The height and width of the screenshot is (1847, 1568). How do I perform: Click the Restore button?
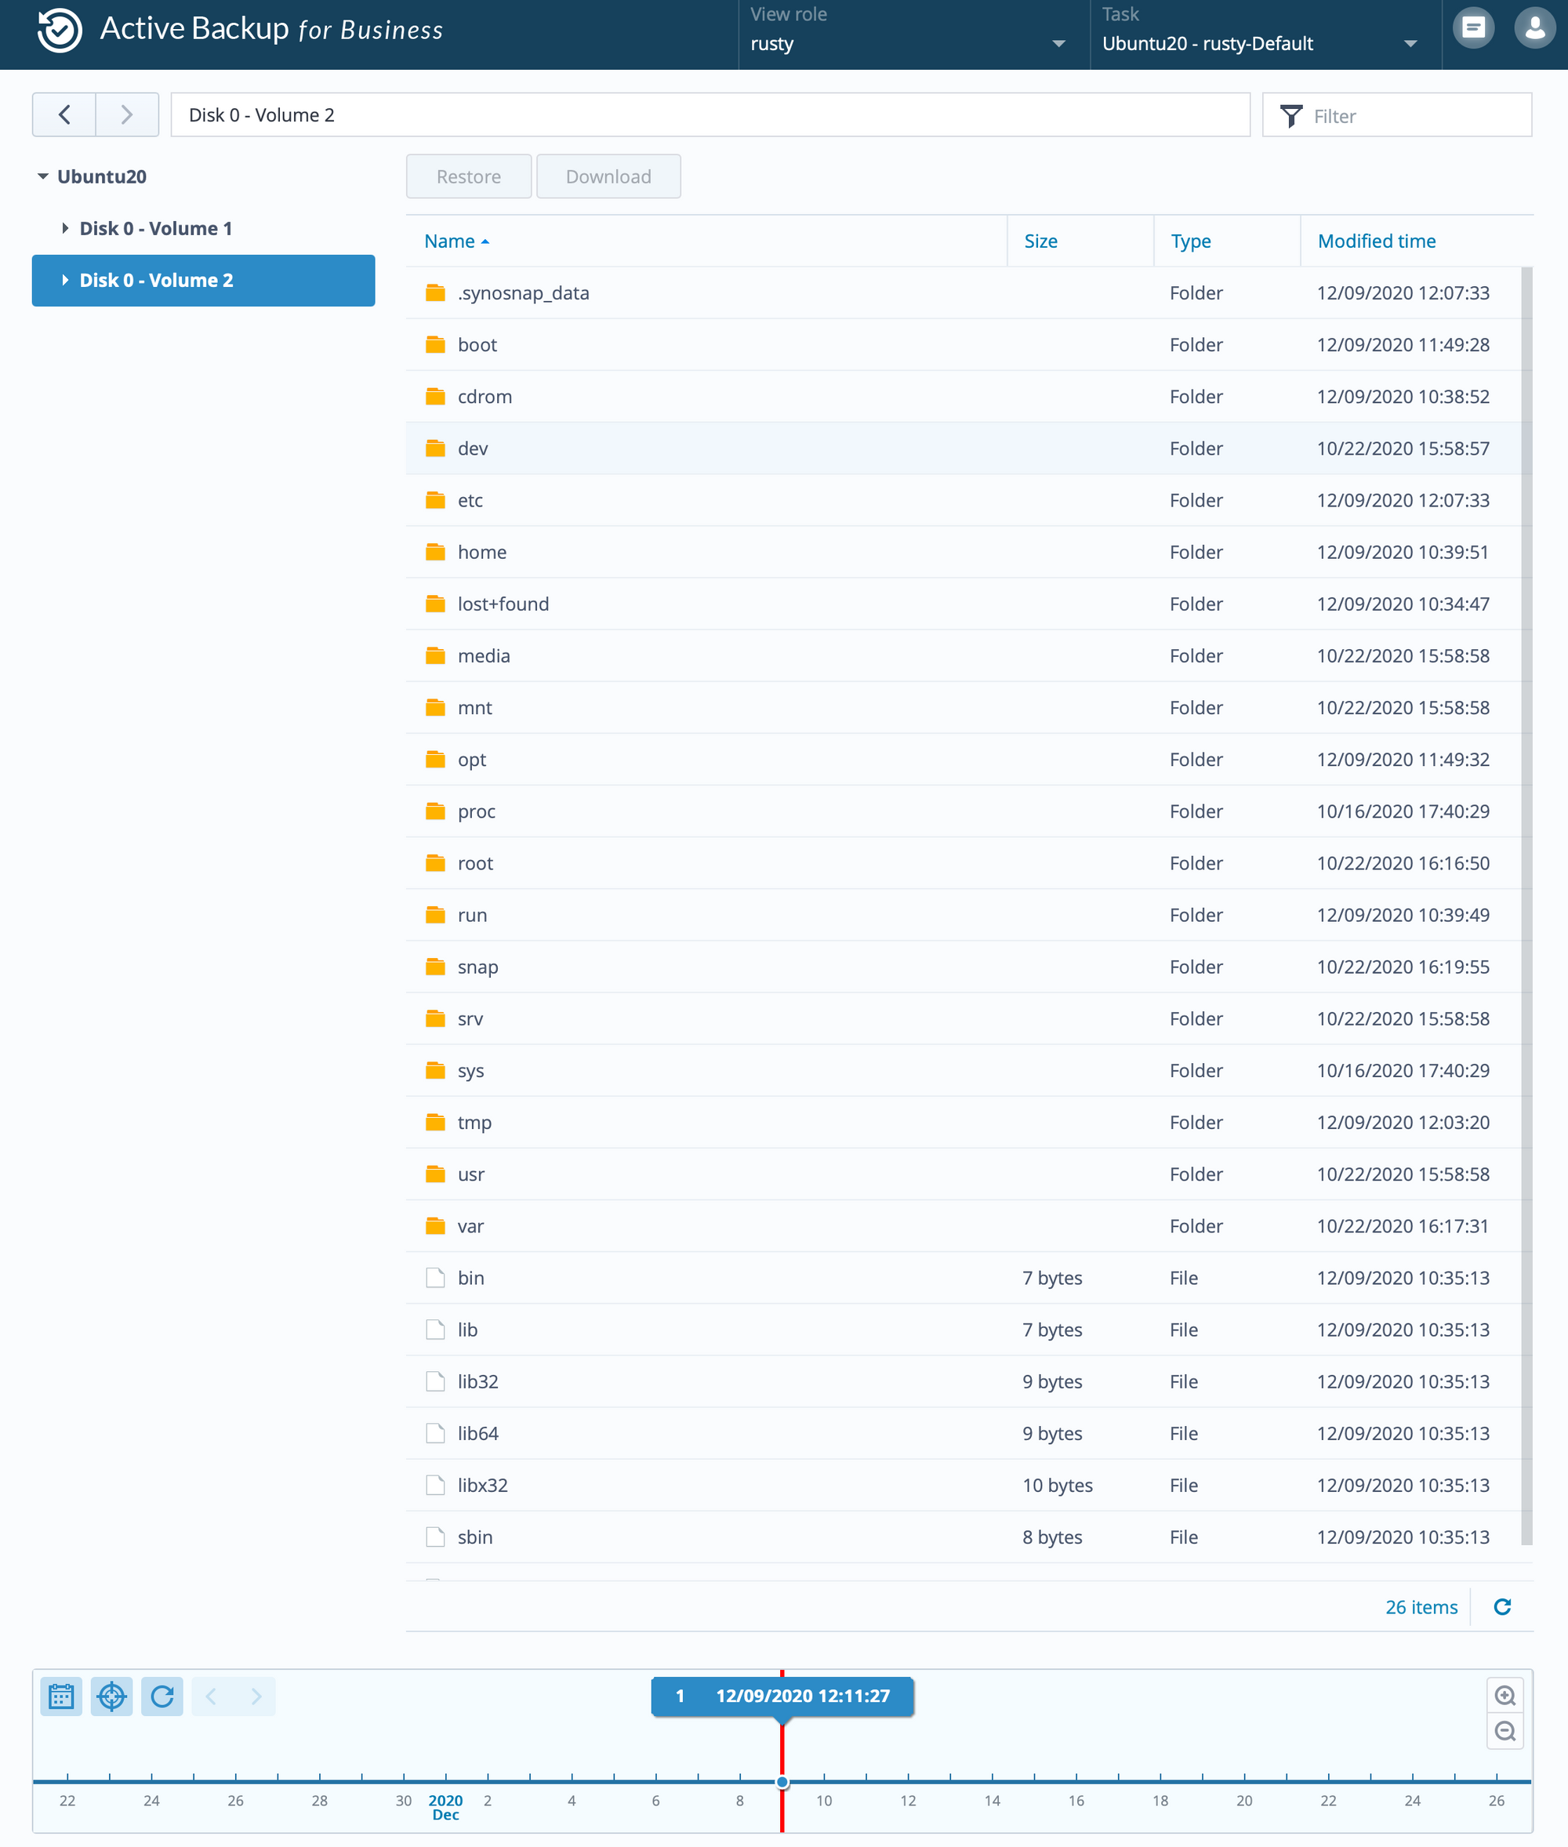point(469,177)
